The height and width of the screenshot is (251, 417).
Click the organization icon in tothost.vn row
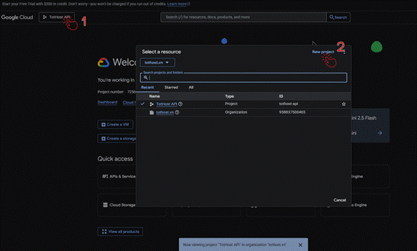151,113
